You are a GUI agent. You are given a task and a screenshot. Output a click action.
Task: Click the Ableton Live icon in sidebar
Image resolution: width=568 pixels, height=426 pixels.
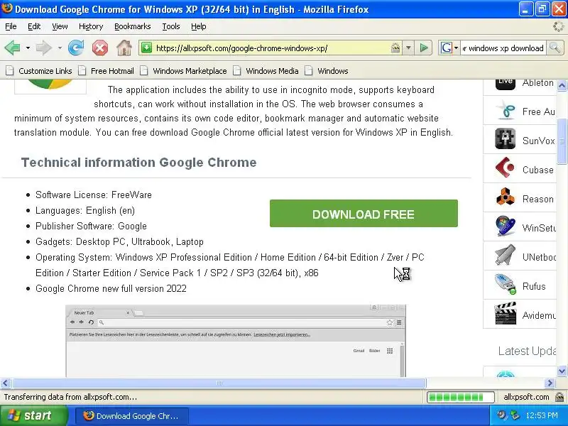(506, 83)
